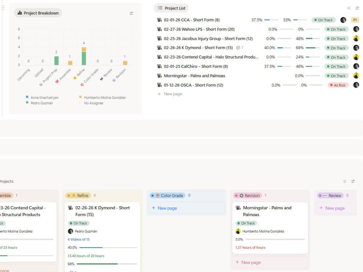Add New page in Review column
This screenshot has width=363, height=272.
[x=336, y=208]
